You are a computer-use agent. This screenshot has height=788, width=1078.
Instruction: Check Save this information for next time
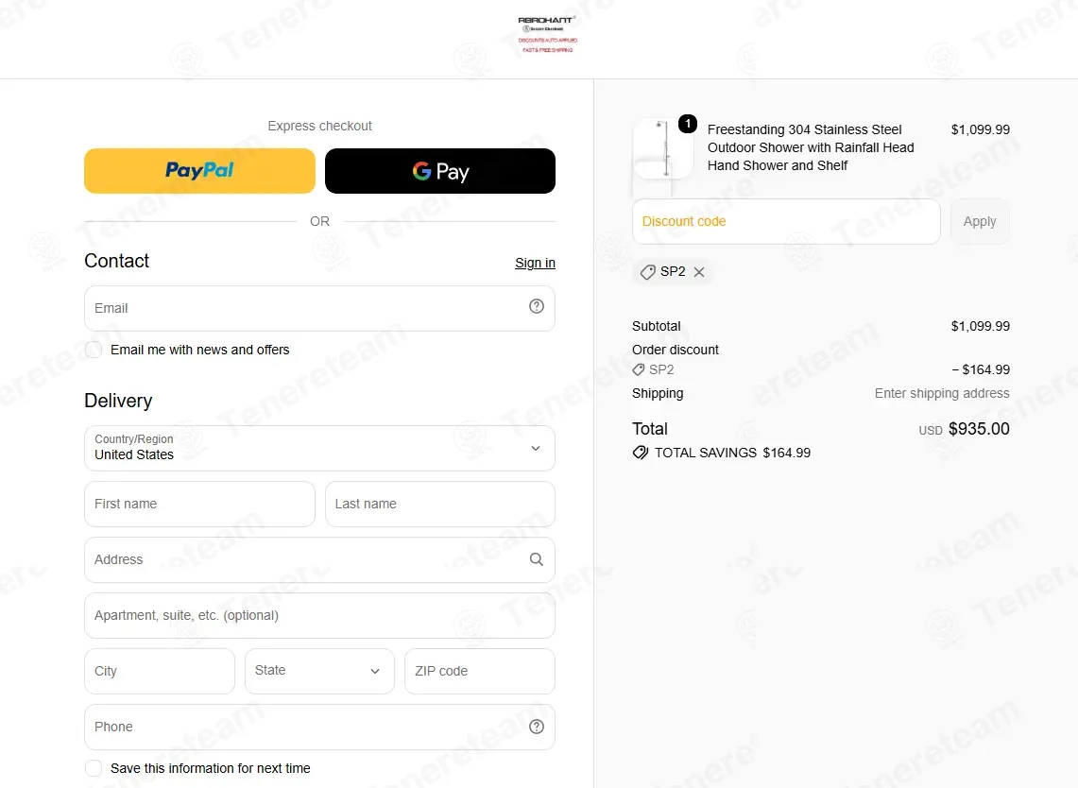(x=94, y=768)
